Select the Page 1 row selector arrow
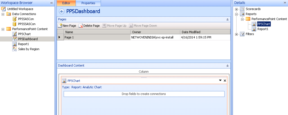 60,37
